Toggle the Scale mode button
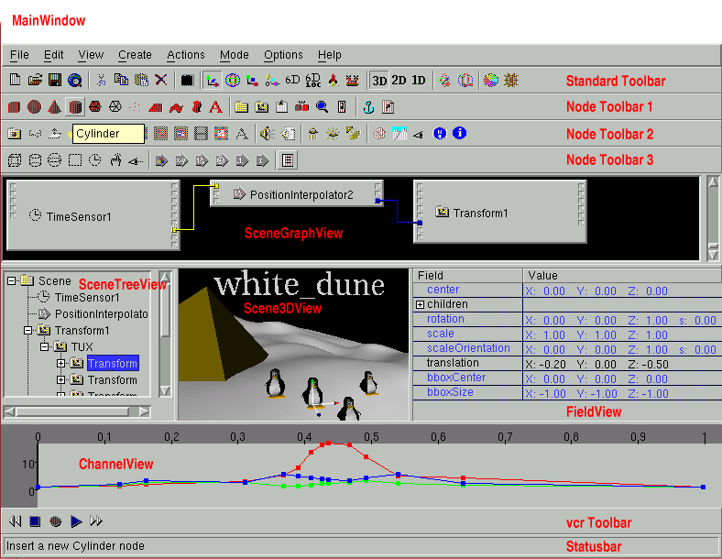Image resolution: width=722 pixels, height=559 pixels. [x=252, y=80]
